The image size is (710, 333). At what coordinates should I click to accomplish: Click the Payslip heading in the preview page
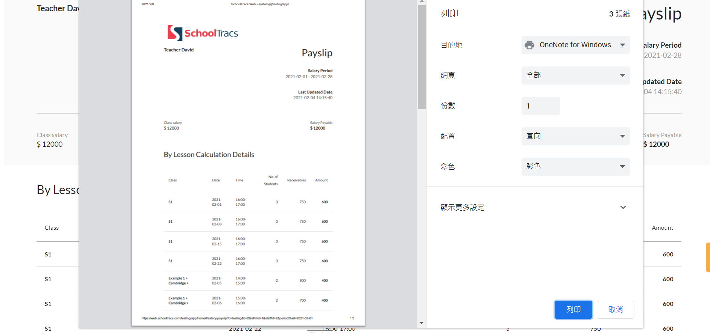[x=317, y=53]
